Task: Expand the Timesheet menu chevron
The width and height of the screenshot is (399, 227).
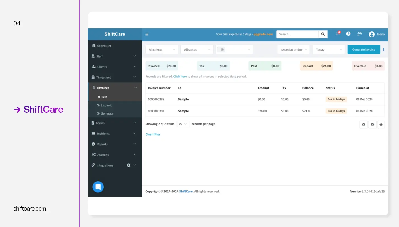Action: click(134, 77)
